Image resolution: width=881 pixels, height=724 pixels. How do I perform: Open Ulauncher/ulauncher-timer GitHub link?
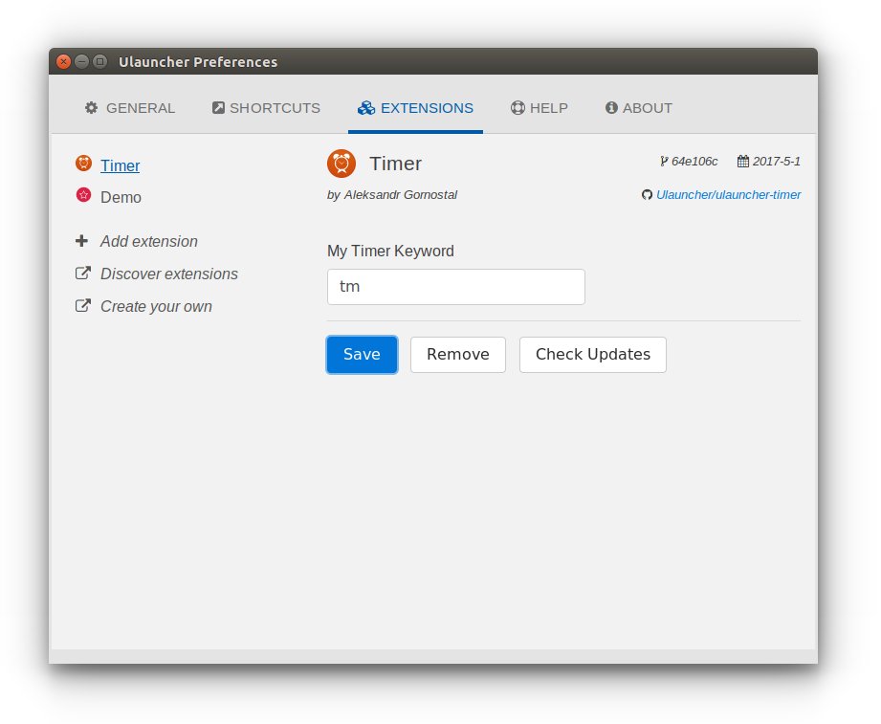[729, 195]
